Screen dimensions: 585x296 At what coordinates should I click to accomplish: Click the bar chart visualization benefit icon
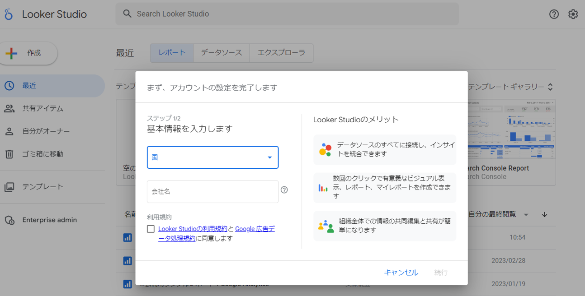[323, 188]
